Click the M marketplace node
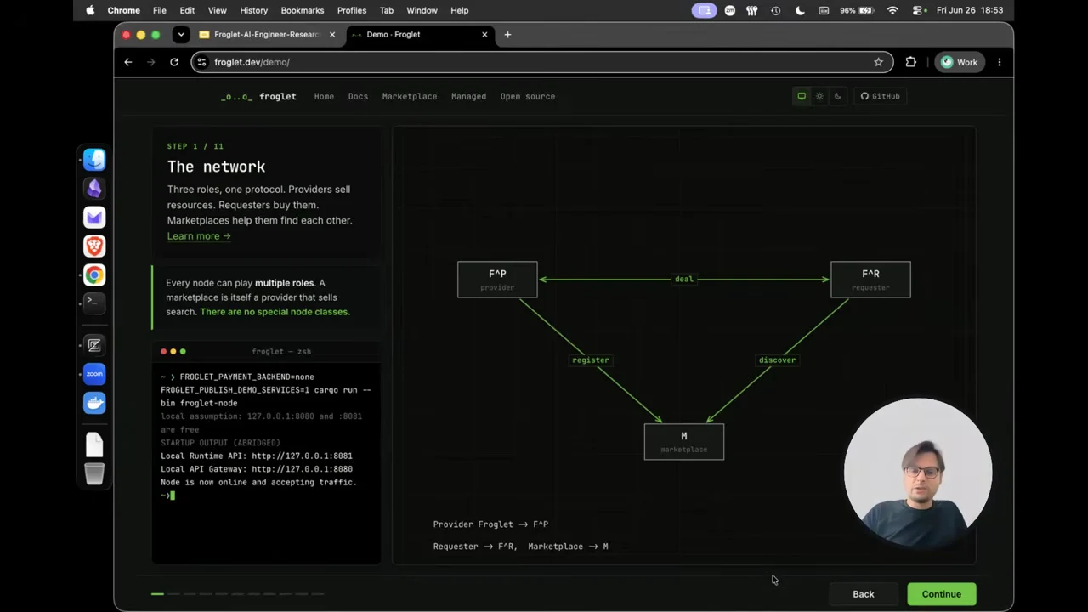This screenshot has width=1088, height=612. [x=684, y=442]
